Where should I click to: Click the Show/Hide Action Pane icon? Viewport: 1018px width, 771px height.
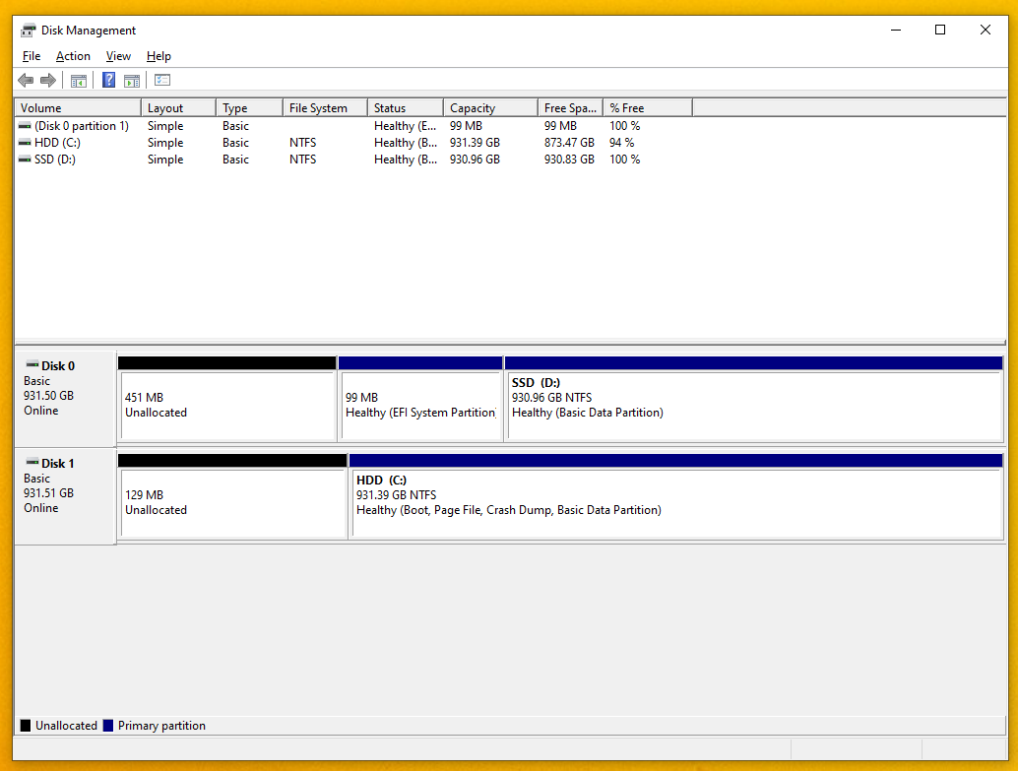132,81
